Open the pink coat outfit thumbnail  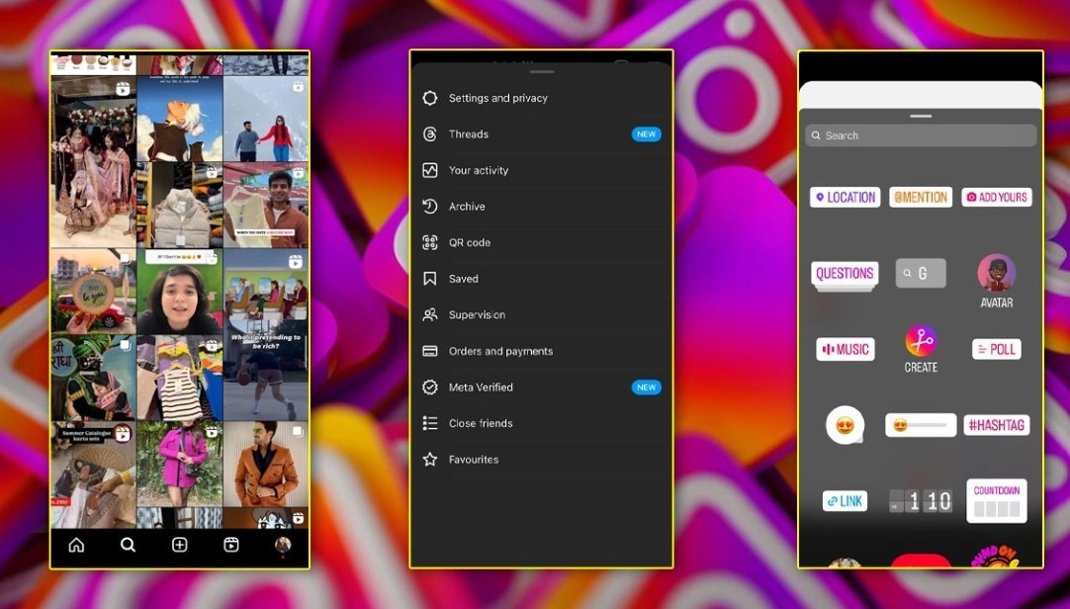179,464
